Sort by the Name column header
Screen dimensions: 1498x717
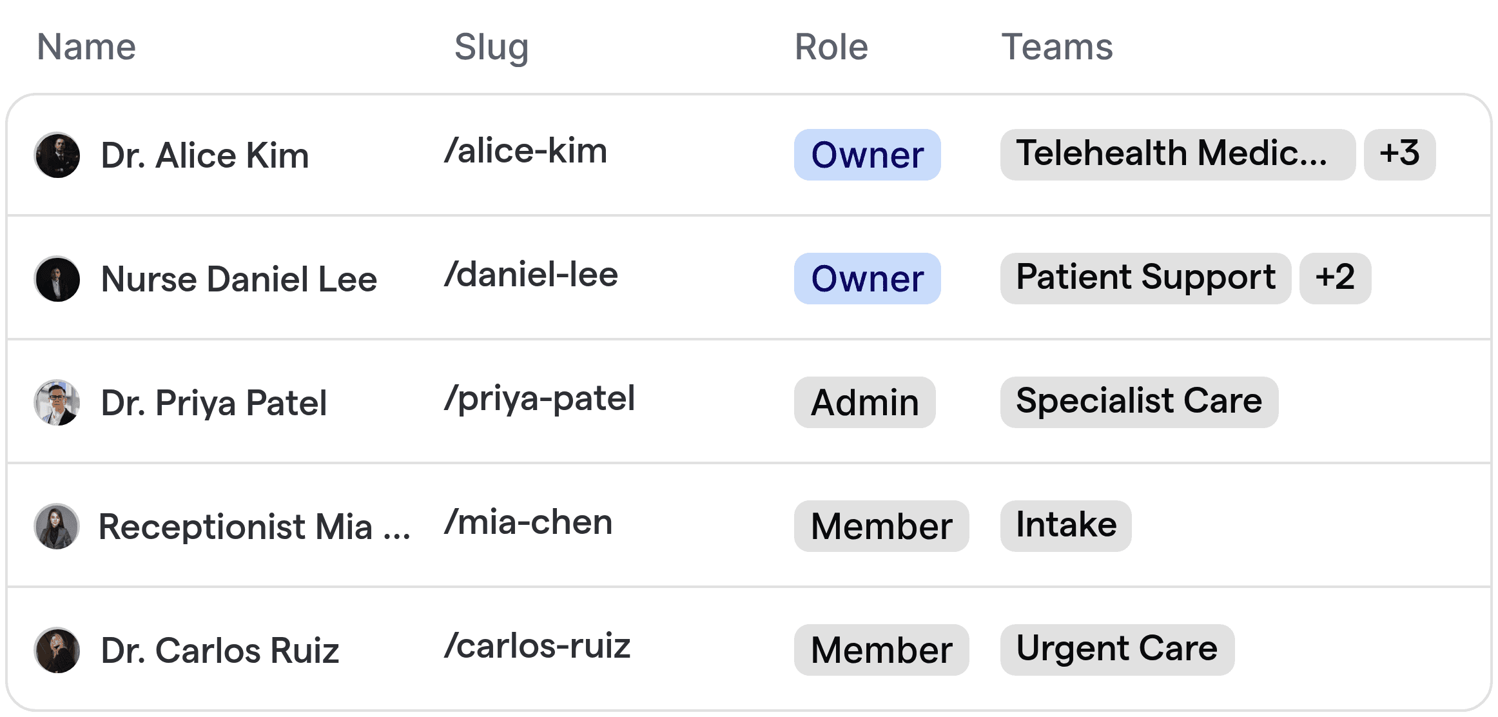pos(86,46)
